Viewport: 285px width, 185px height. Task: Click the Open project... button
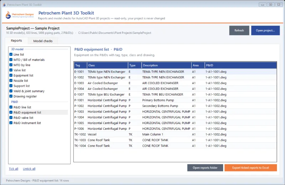tap(265, 31)
